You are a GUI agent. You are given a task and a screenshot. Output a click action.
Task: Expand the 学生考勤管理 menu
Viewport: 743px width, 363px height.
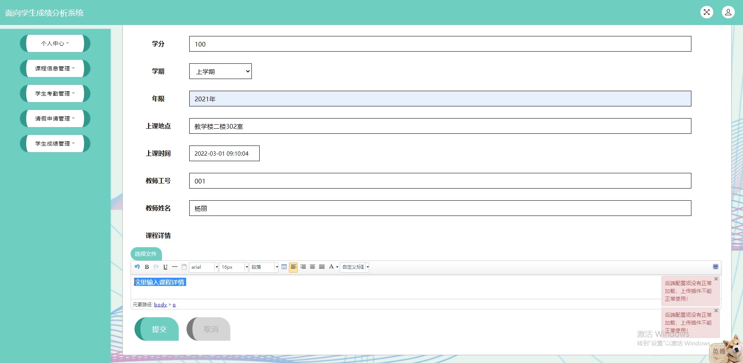(x=55, y=93)
